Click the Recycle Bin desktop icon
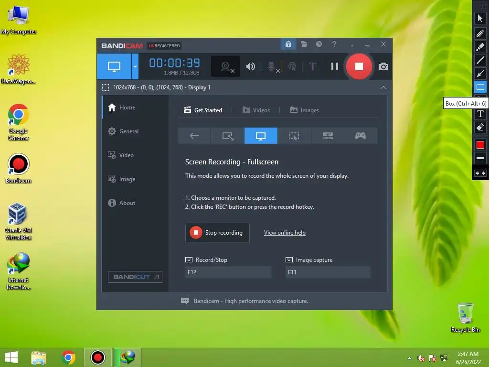Screen dimensions: 489x367 click(465, 317)
